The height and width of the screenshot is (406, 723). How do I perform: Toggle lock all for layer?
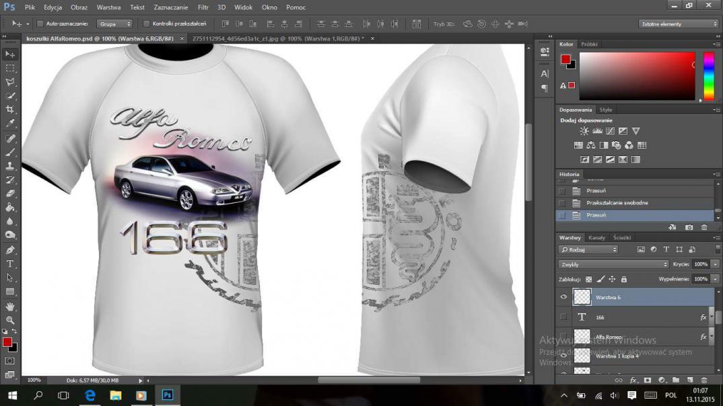pos(624,279)
